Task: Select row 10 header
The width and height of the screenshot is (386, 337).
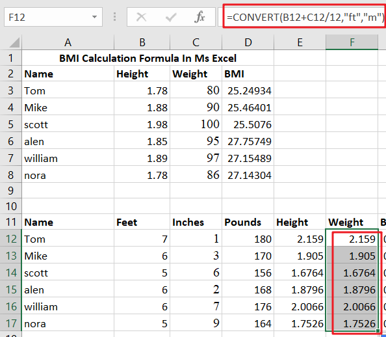Action: [x=10, y=206]
